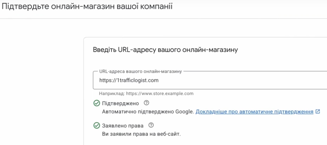
Task: Click the https://1trafficlogist.com text in the field
Action: (129, 80)
